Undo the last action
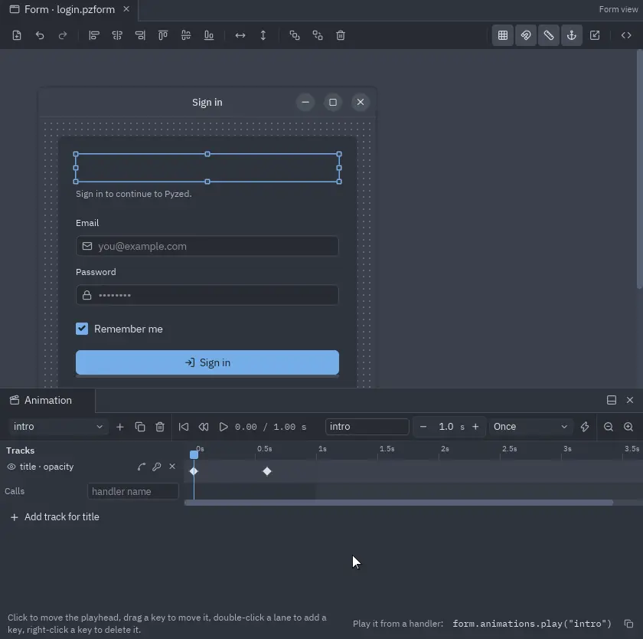The width and height of the screenshot is (643, 639). [x=40, y=35]
